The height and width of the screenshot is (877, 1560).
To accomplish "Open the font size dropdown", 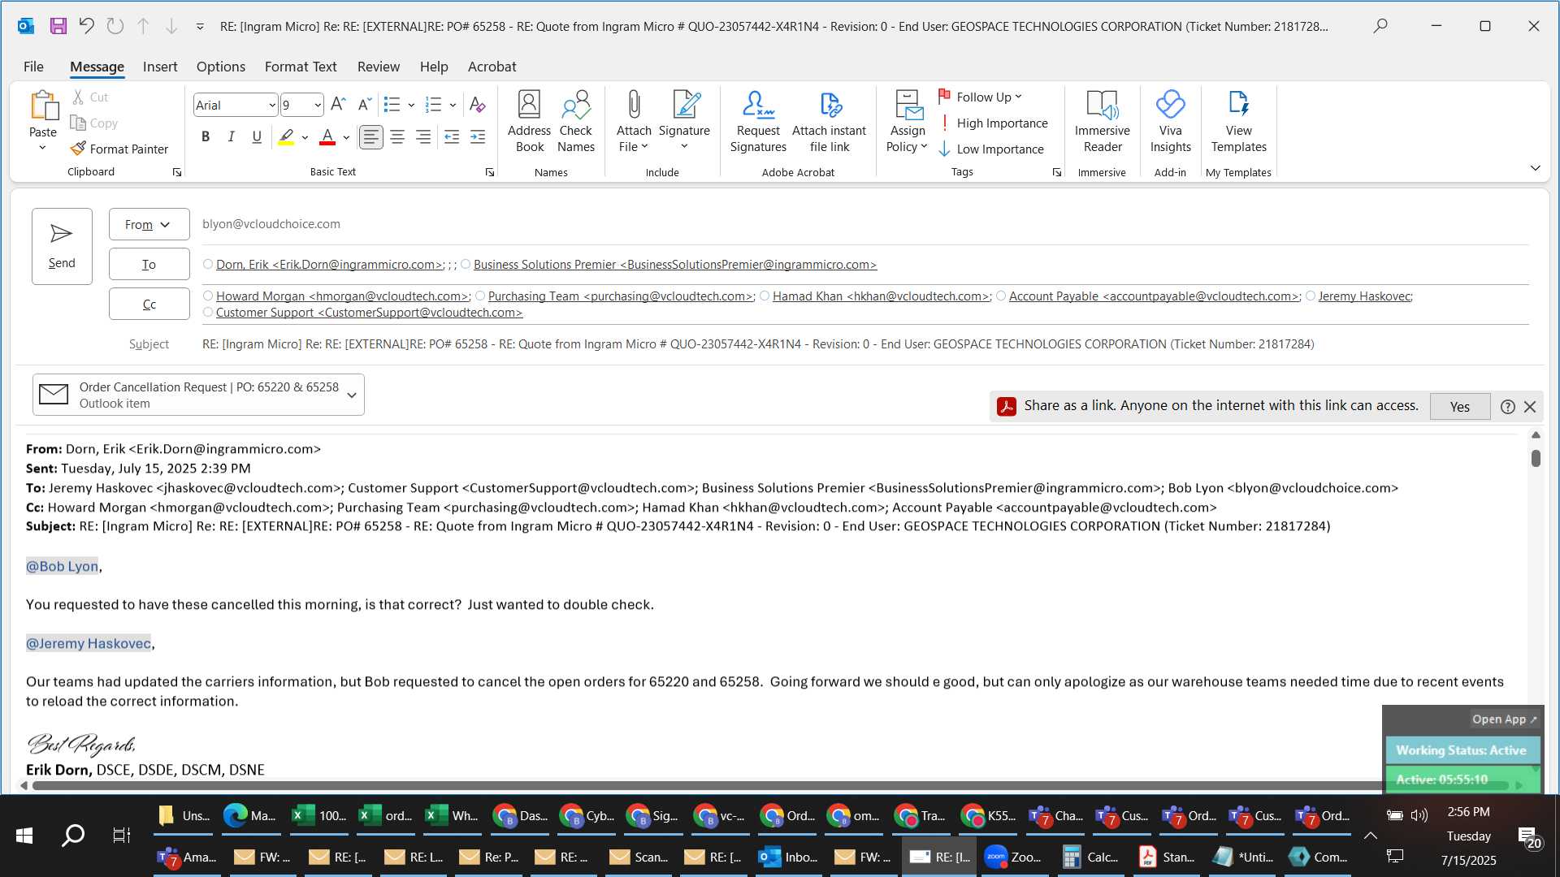I will 318,105.
